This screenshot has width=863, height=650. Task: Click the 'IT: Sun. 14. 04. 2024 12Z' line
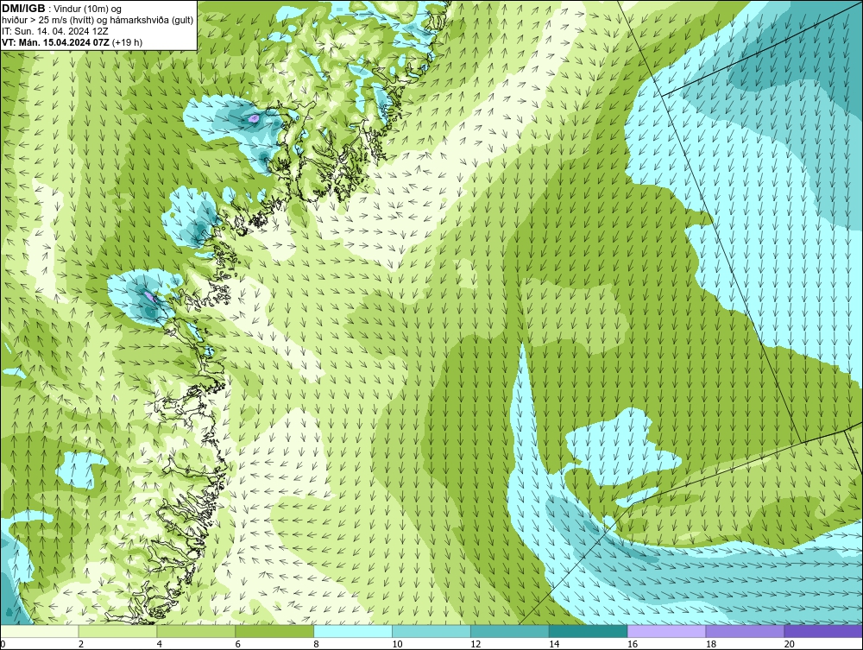click(55, 31)
